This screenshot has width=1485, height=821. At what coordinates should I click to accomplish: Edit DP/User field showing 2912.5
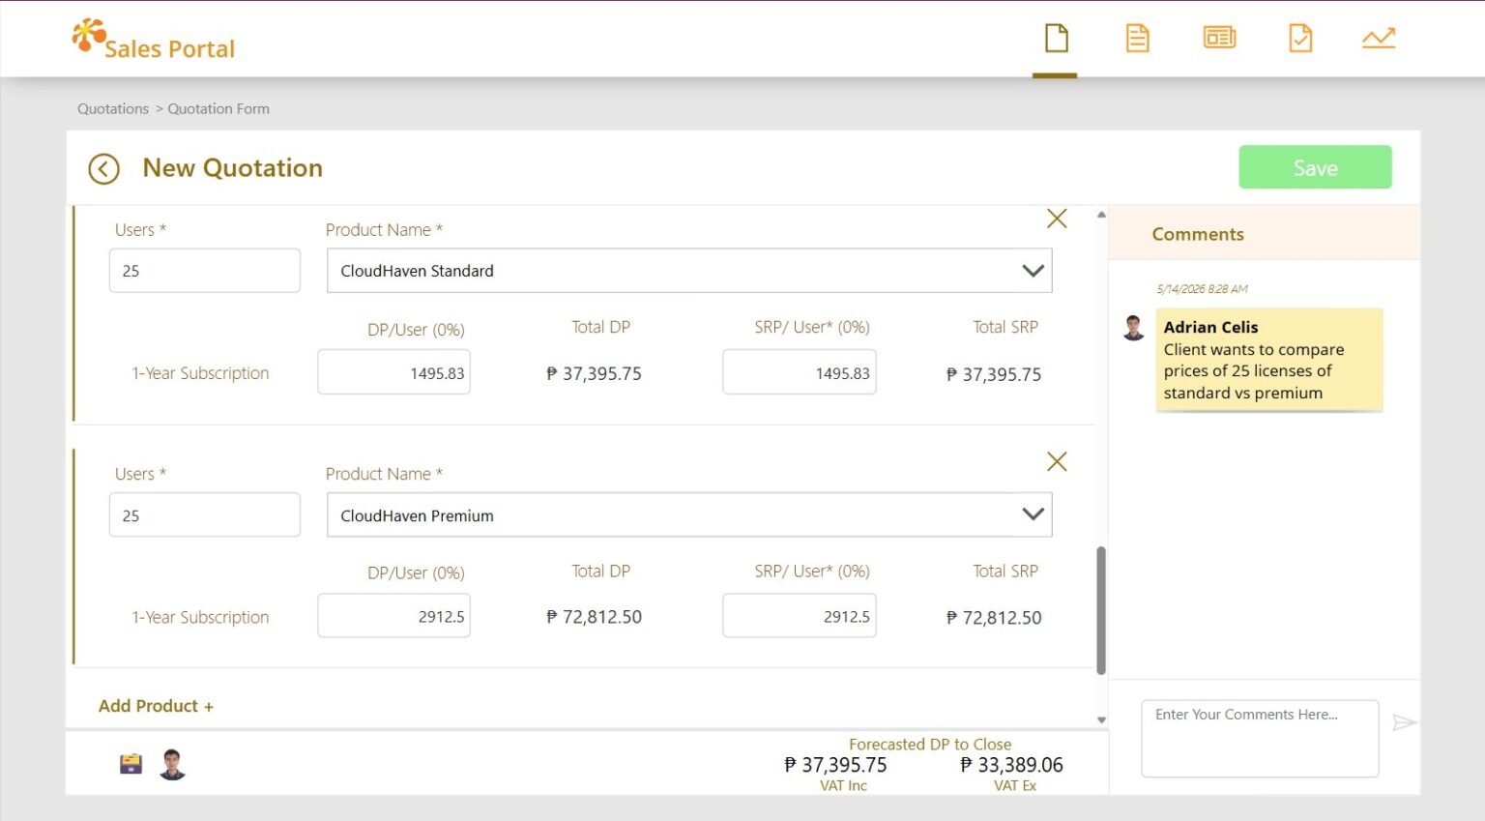click(x=393, y=616)
